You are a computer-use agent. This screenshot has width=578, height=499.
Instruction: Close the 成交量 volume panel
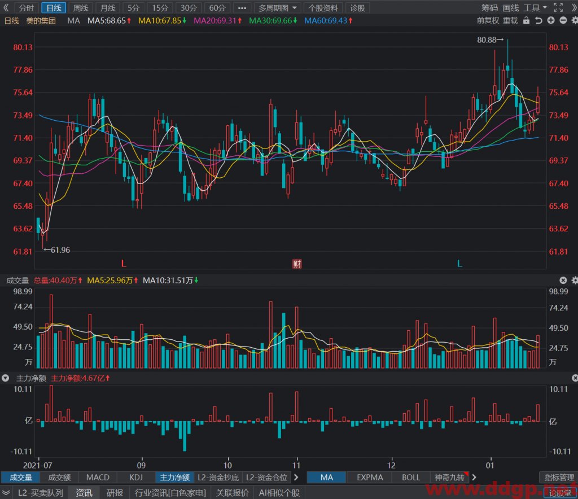point(563,281)
